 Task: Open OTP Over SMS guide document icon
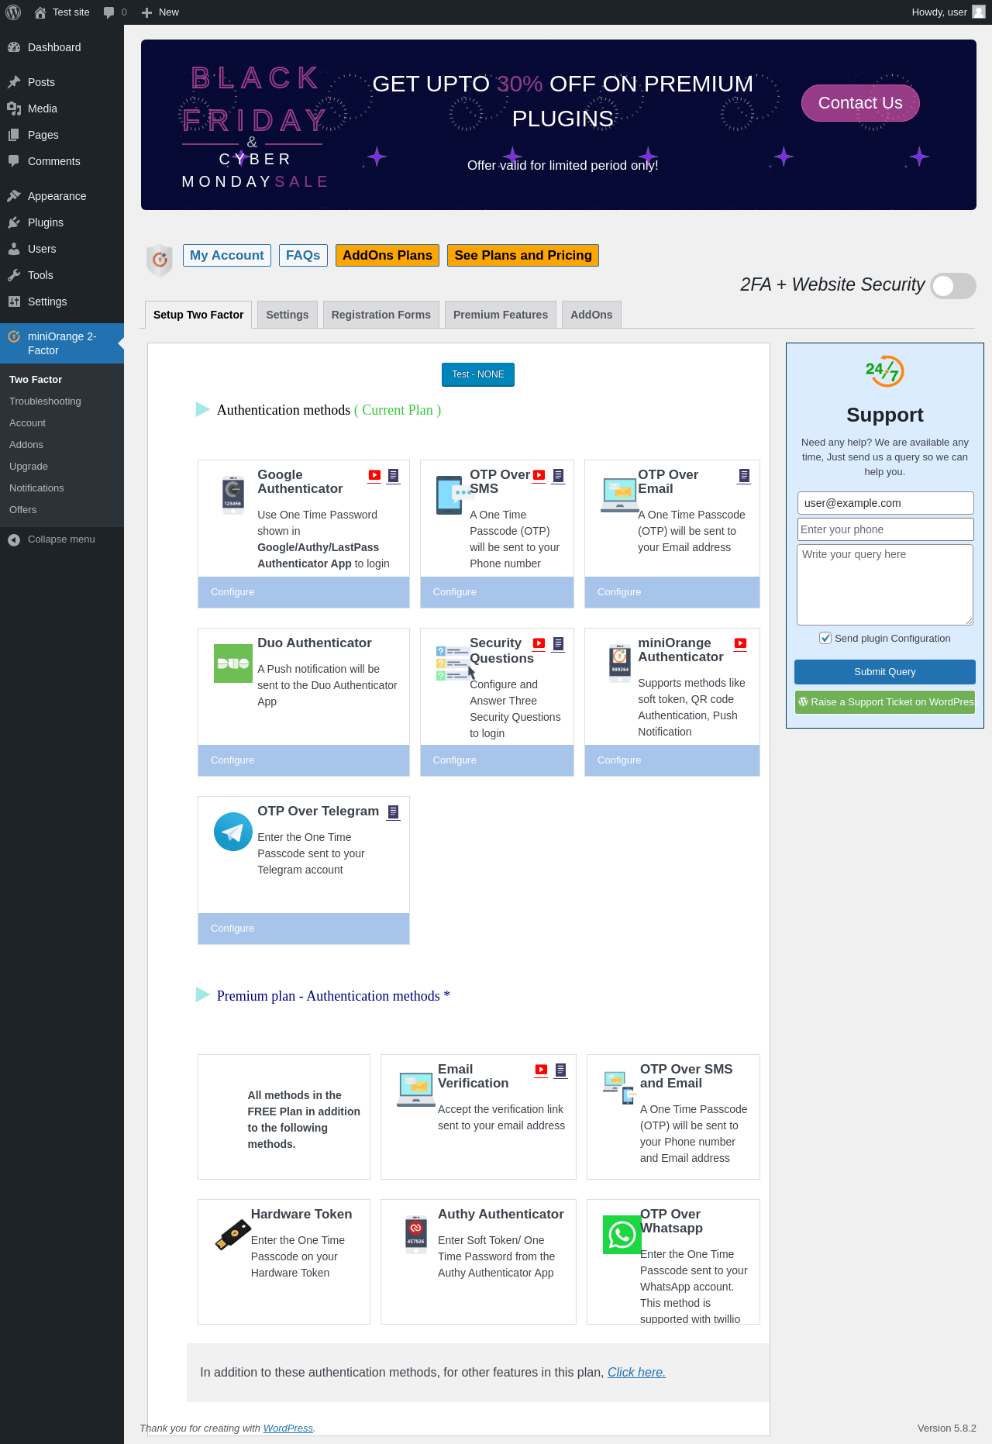558,475
